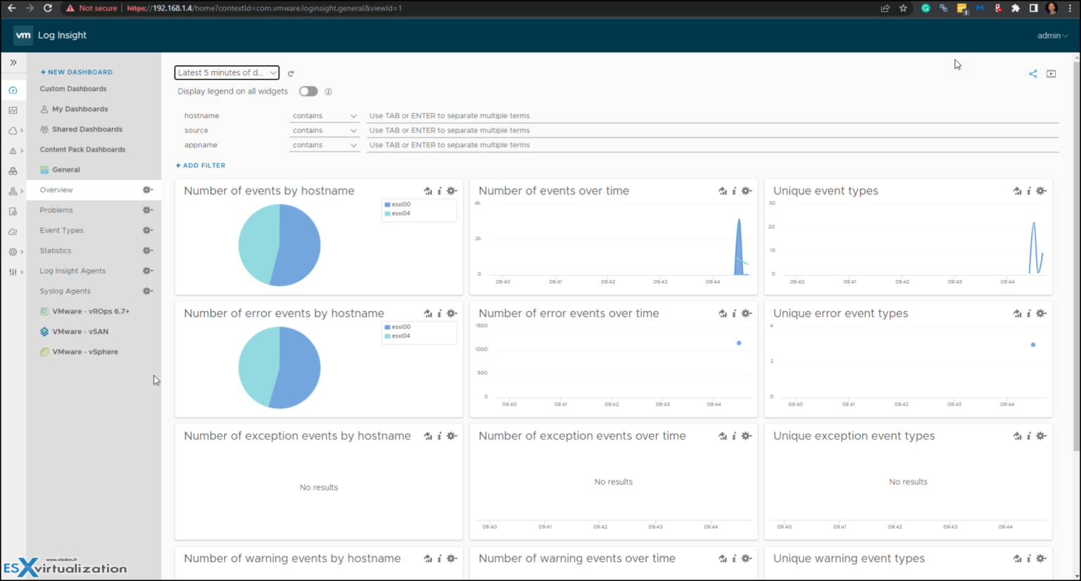1081x581 pixels.
Task: Click the info tooltip beside legend toggle
Action: coord(329,91)
